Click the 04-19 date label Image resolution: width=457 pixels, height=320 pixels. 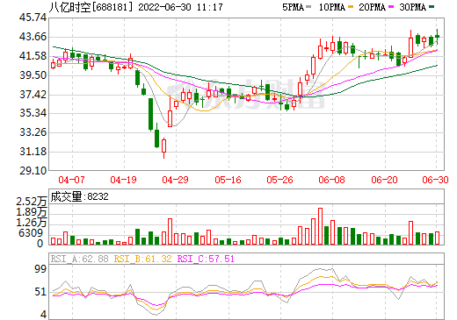(x=123, y=180)
